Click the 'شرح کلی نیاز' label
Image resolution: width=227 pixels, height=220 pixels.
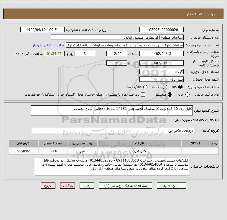click(x=206, y=111)
